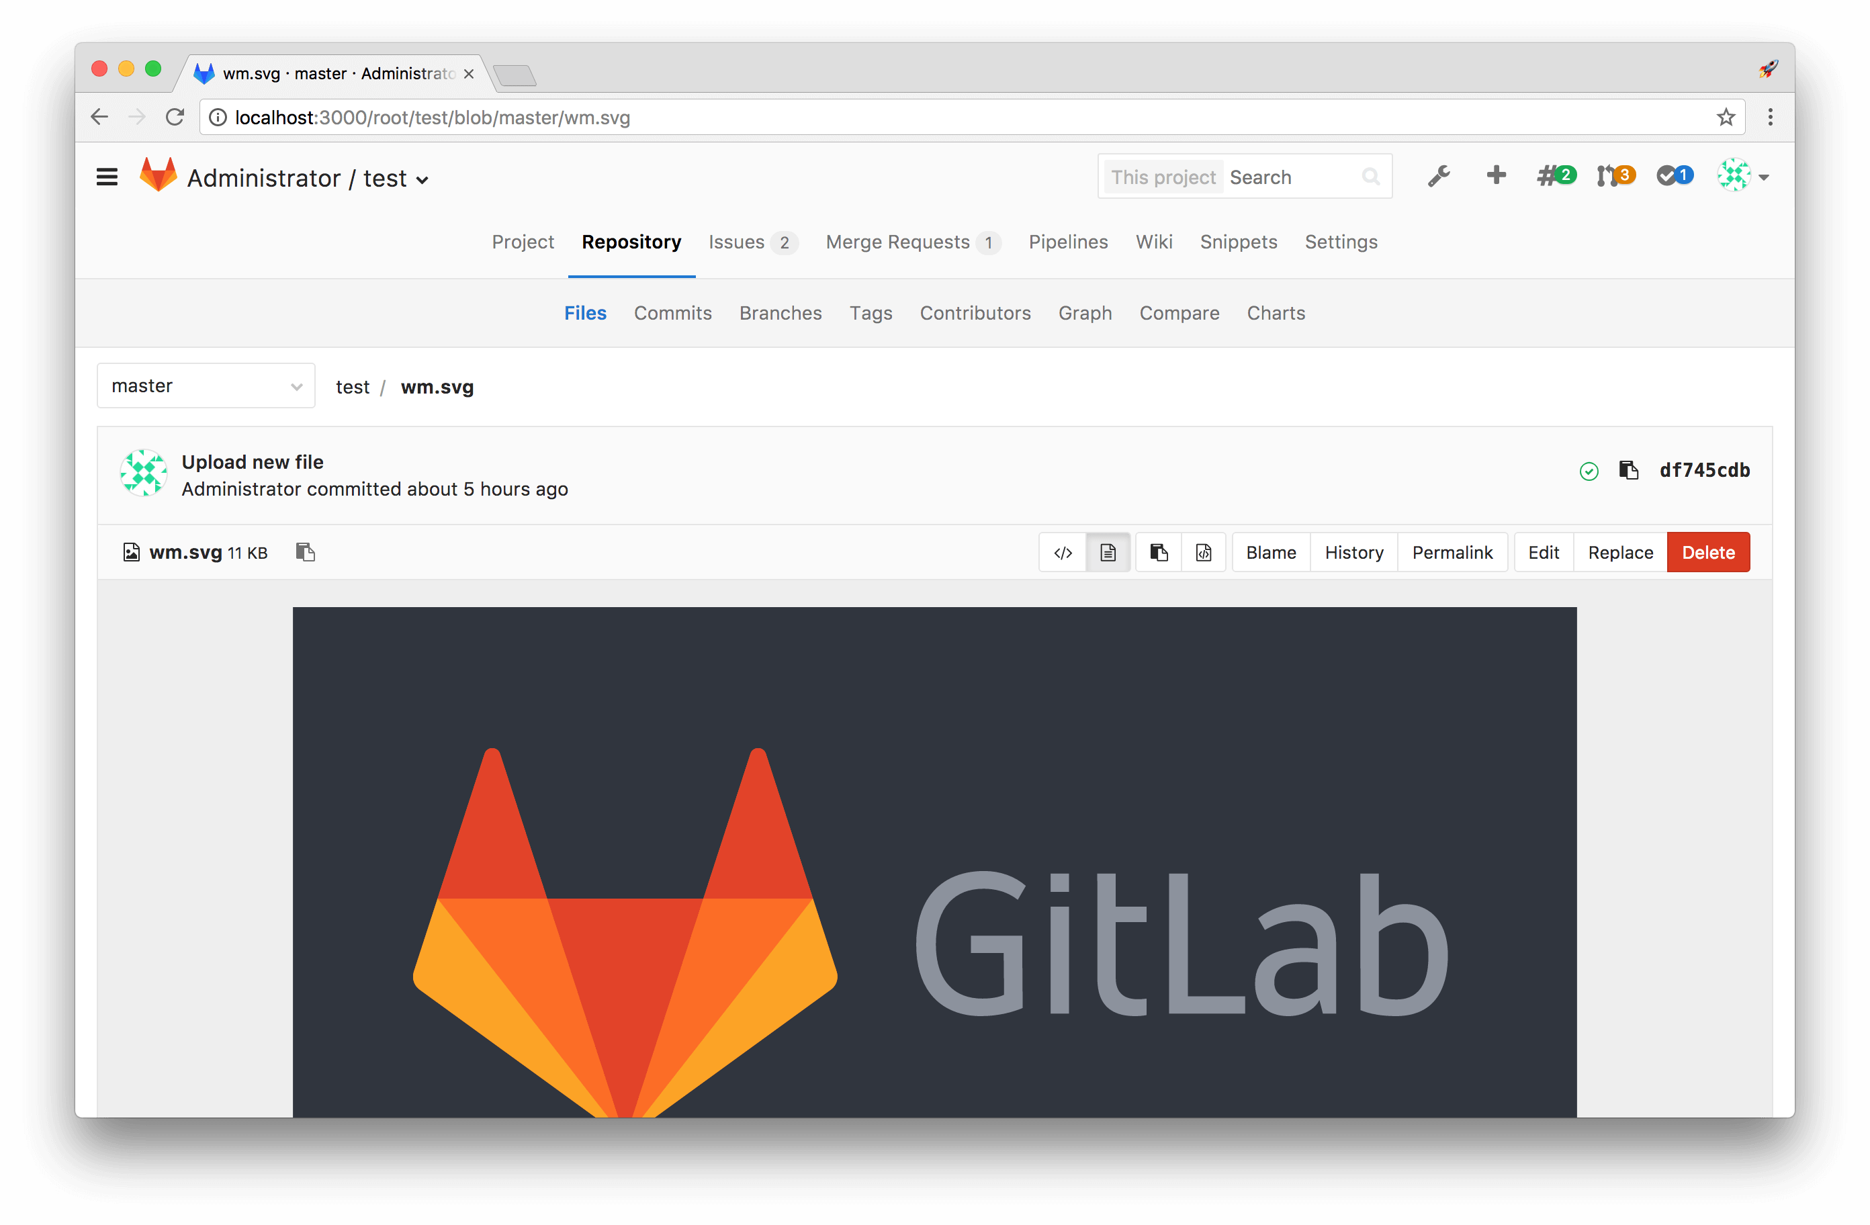Image resolution: width=1870 pixels, height=1225 pixels.
Task: Select the Repository tab
Action: (x=629, y=240)
